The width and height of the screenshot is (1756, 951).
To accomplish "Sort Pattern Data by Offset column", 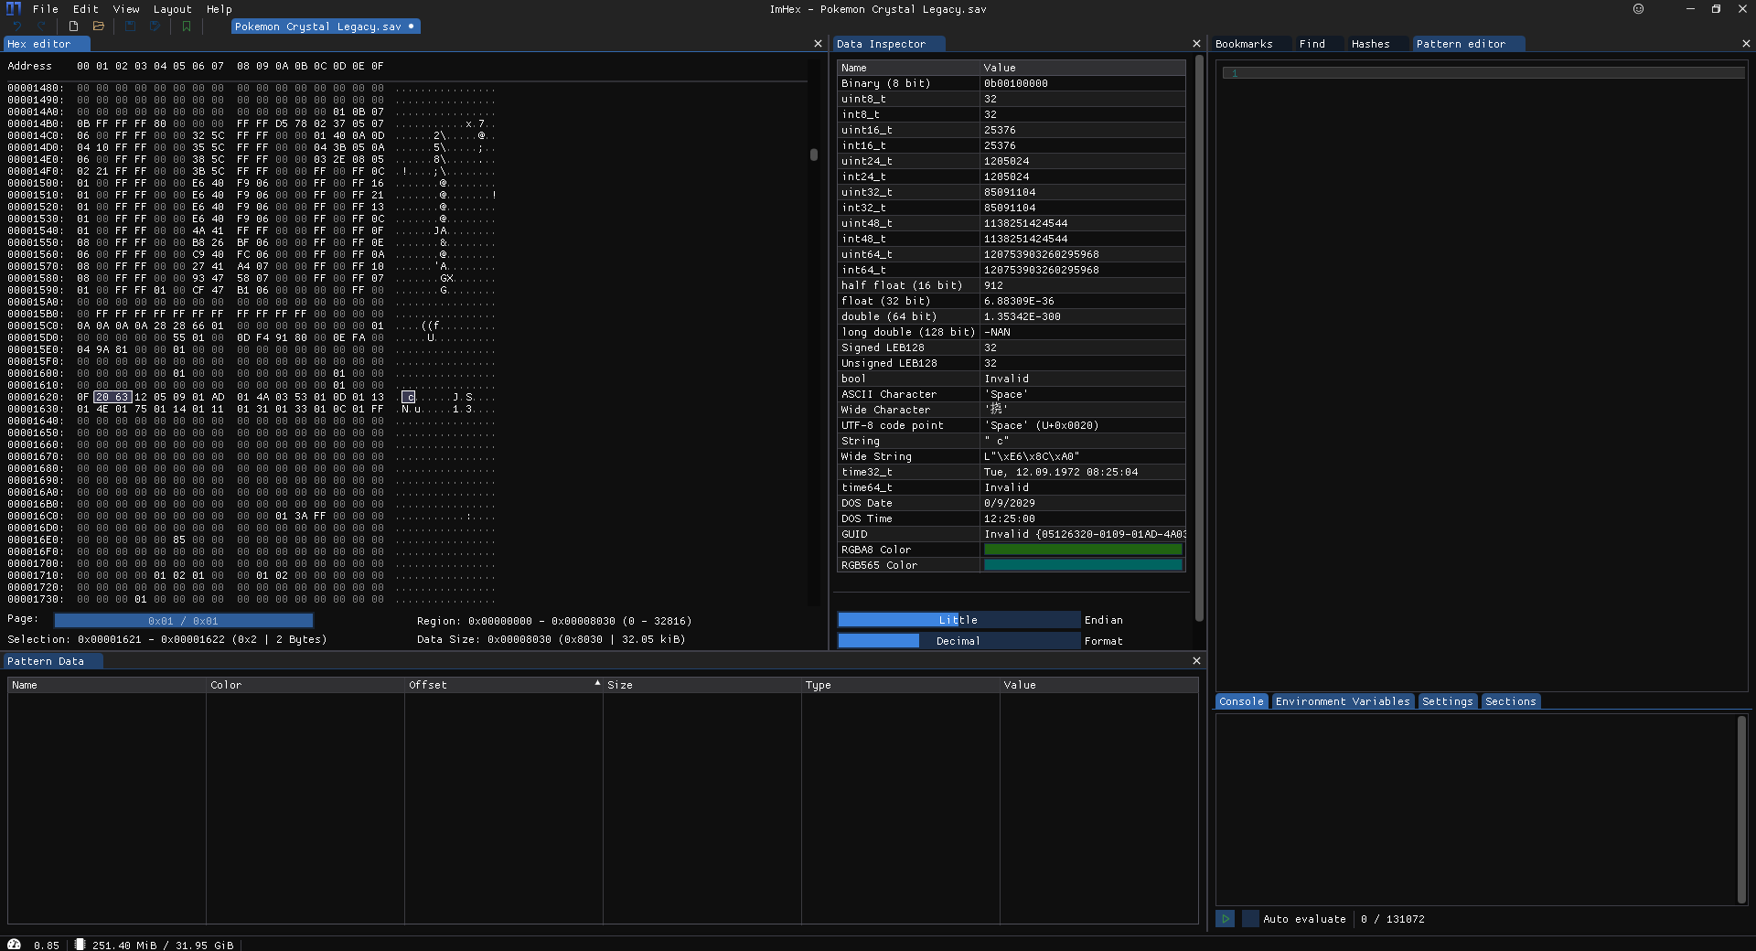I will [503, 685].
